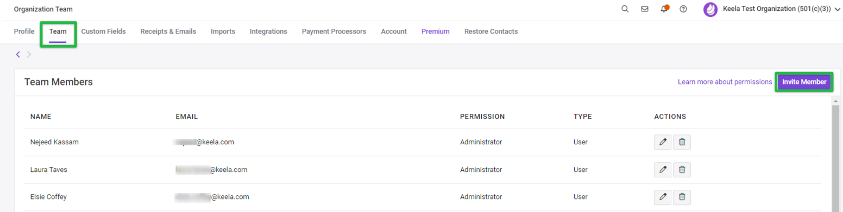Open the Custom Fields tab
843x212 pixels.
(103, 31)
